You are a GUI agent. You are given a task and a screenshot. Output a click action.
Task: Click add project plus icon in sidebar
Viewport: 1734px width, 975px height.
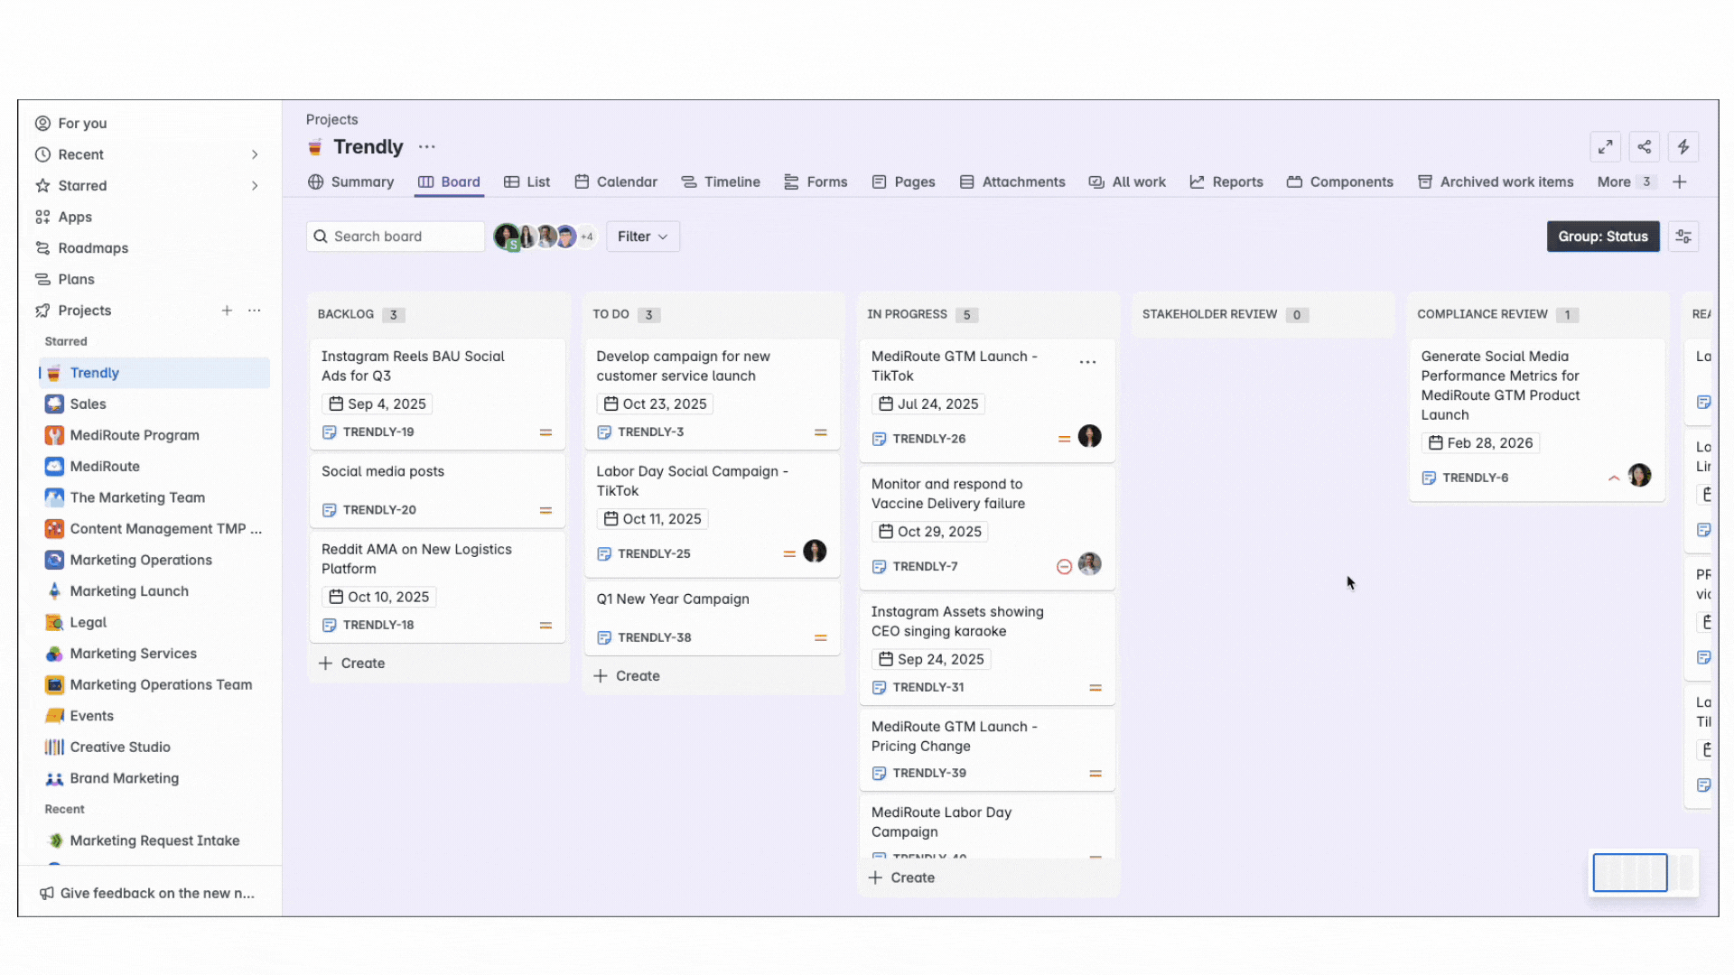(227, 311)
